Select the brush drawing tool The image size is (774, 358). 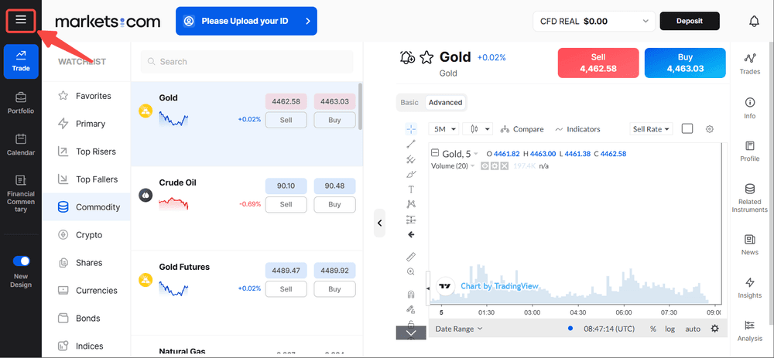coord(411,174)
